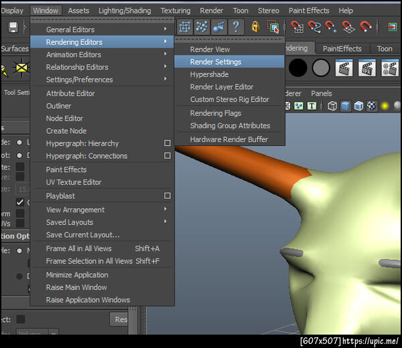Open Hypershade from Rendering Editors
This screenshot has height=348, width=402.
[229, 74]
